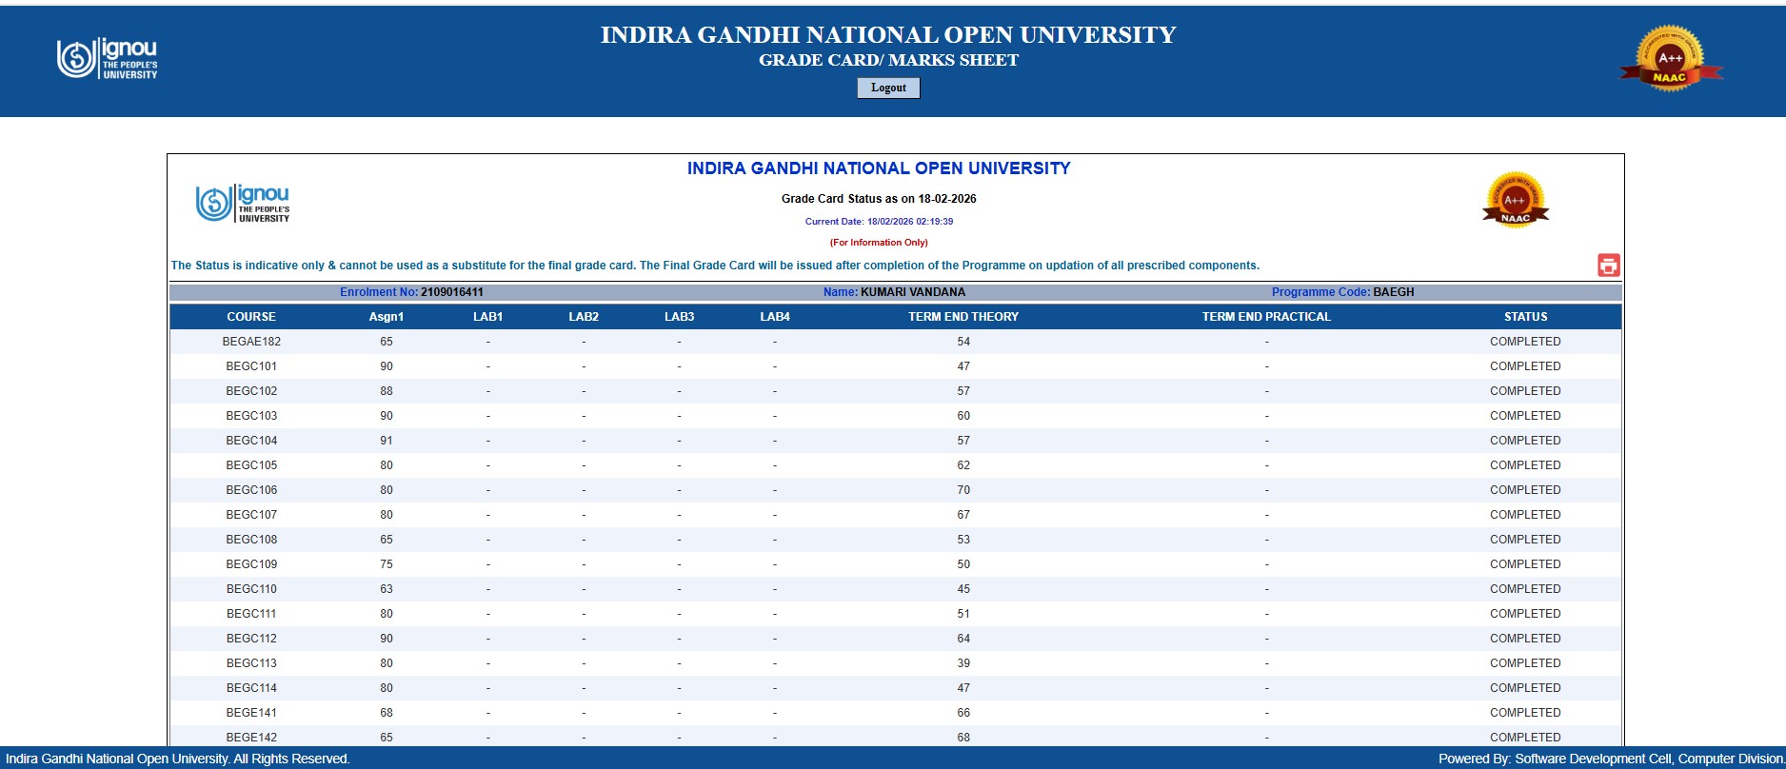Click the assignment mark 68 for BEGE141
Image resolution: width=1786 pixels, height=769 pixels.
[387, 713]
